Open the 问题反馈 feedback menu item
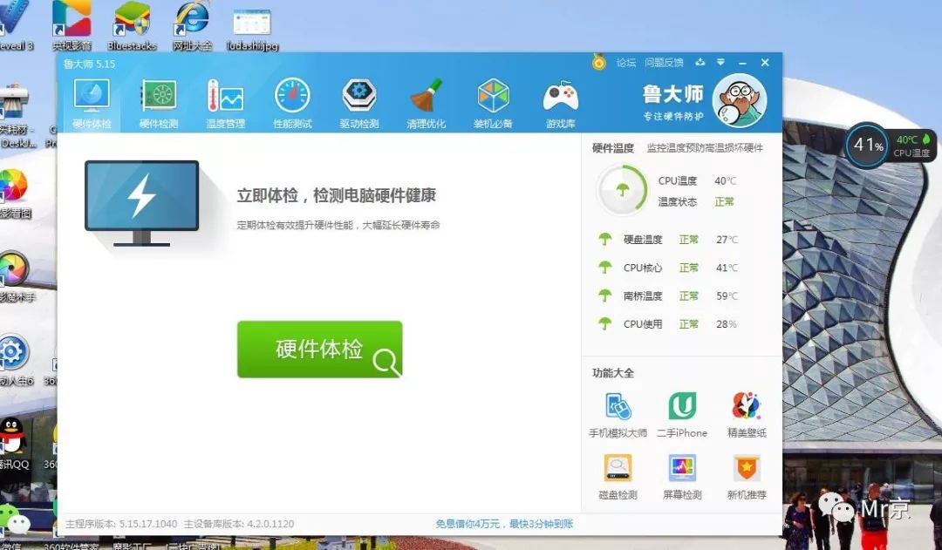942x550 pixels. click(x=663, y=62)
